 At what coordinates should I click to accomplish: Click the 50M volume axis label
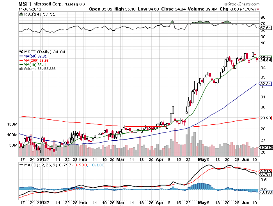(13, 145)
